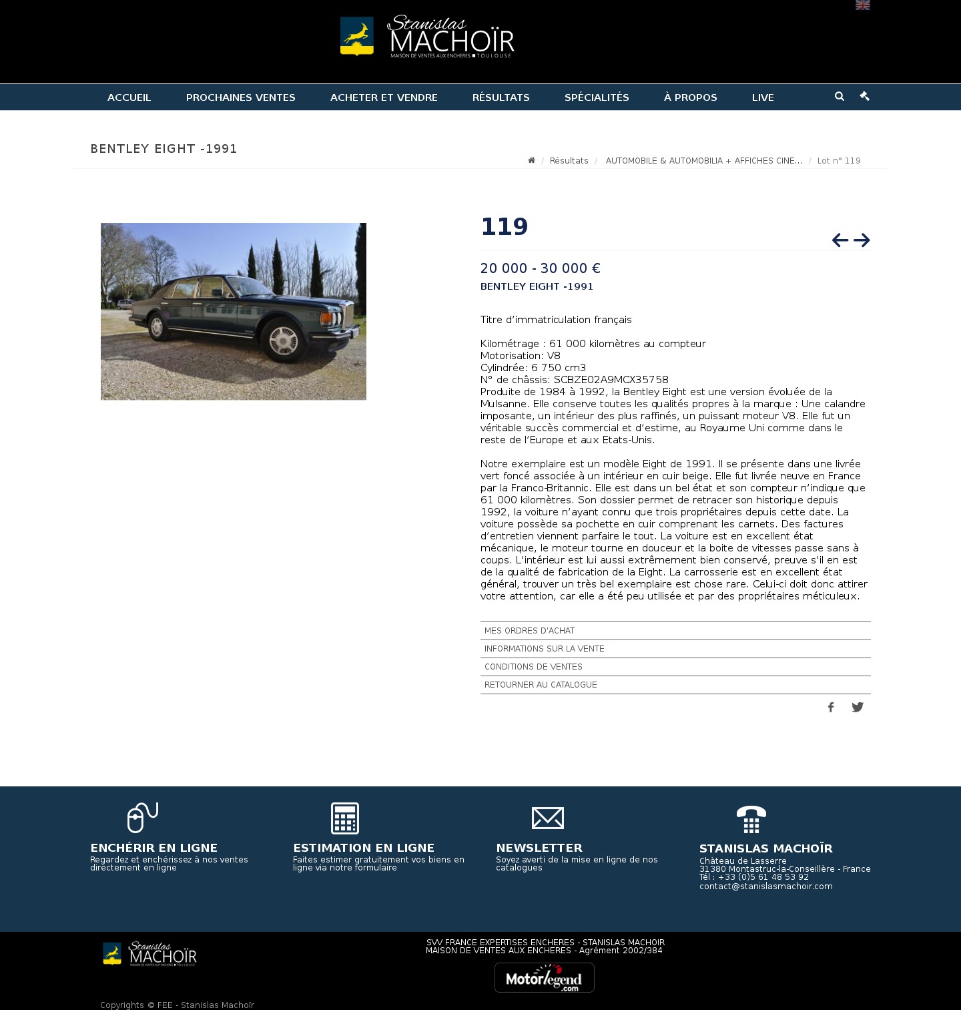The width and height of the screenshot is (961, 1010).
Task: Open the Résultats menu item
Action: pos(501,97)
